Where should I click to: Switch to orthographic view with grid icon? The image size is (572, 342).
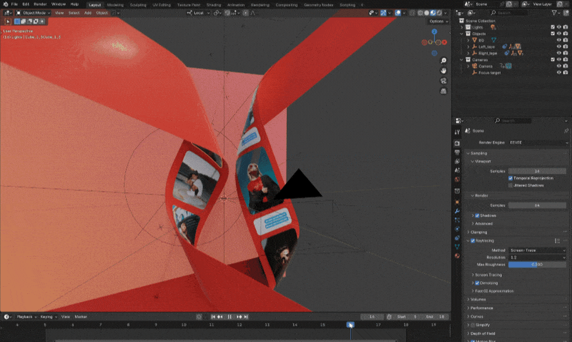pyautogui.click(x=444, y=91)
